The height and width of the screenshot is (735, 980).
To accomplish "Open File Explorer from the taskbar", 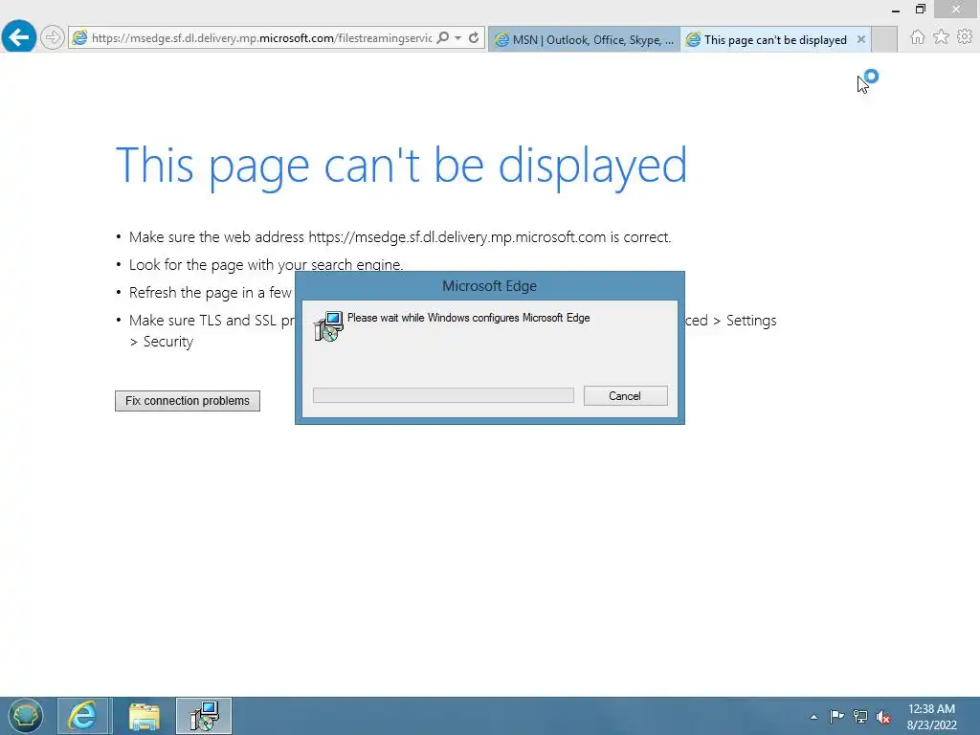I will pos(145,716).
